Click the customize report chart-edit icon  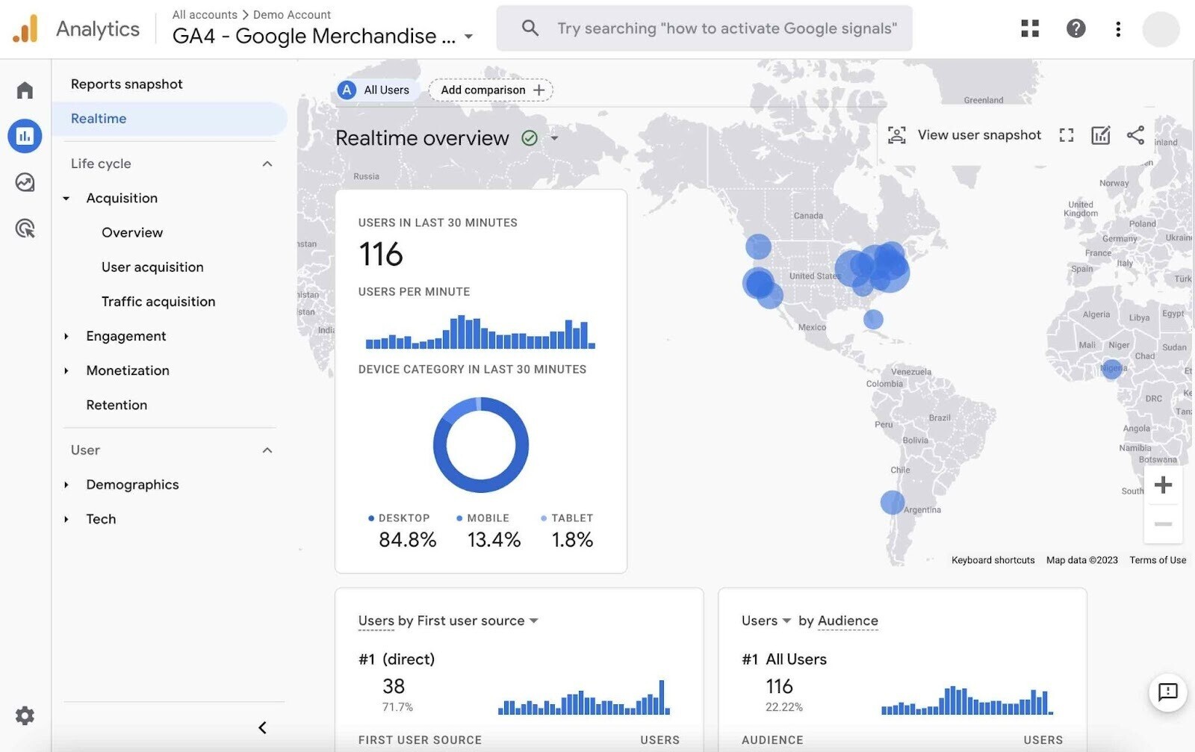pyautogui.click(x=1101, y=135)
